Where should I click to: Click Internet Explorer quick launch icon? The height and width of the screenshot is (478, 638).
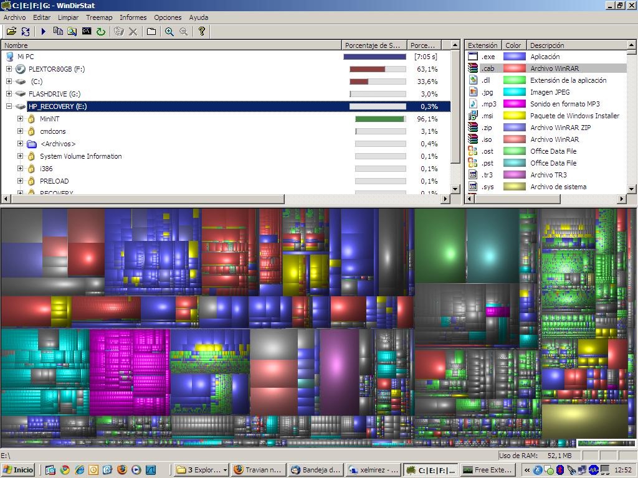(x=79, y=470)
